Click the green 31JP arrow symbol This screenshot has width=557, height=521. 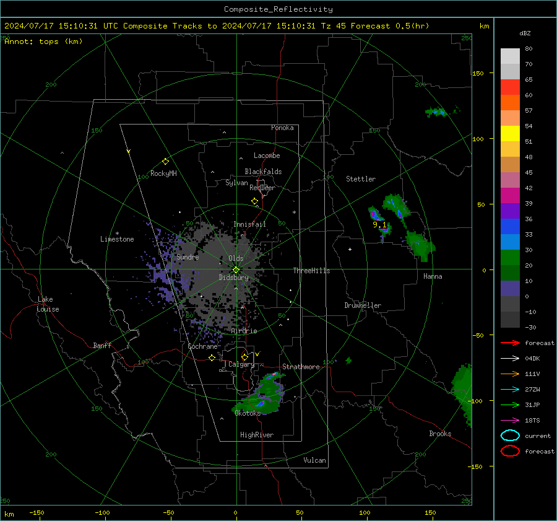tap(510, 405)
